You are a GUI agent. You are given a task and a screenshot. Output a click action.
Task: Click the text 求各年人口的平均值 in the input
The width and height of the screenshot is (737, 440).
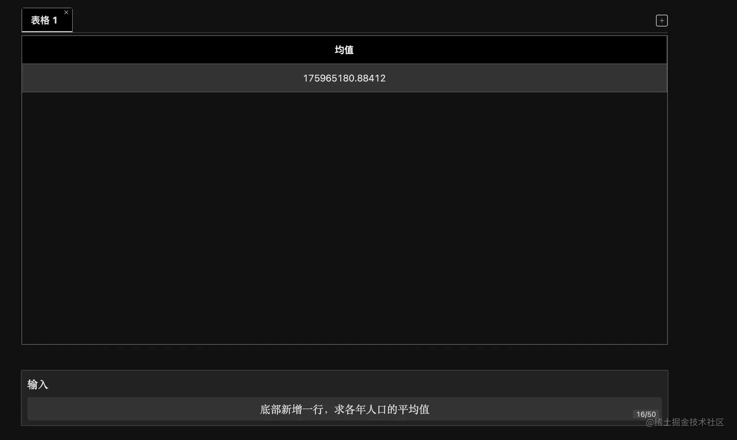pyautogui.click(x=382, y=409)
